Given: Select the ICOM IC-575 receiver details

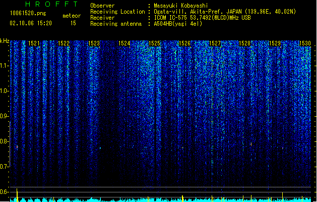Looking at the screenshot, I should (202, 18).
